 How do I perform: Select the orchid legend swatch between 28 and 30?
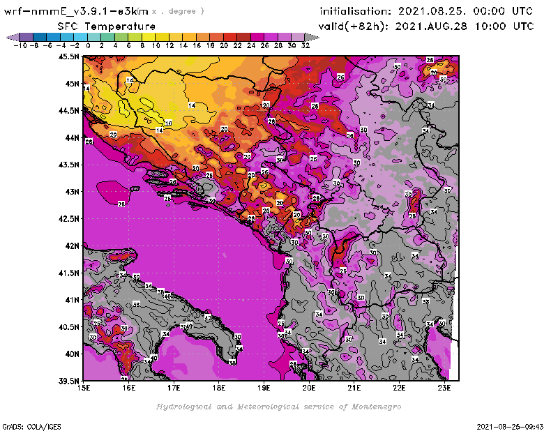pos(285,37)
